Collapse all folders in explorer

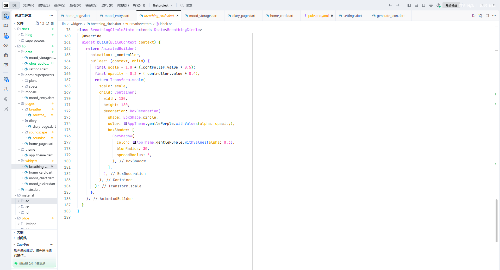point(53,23)
